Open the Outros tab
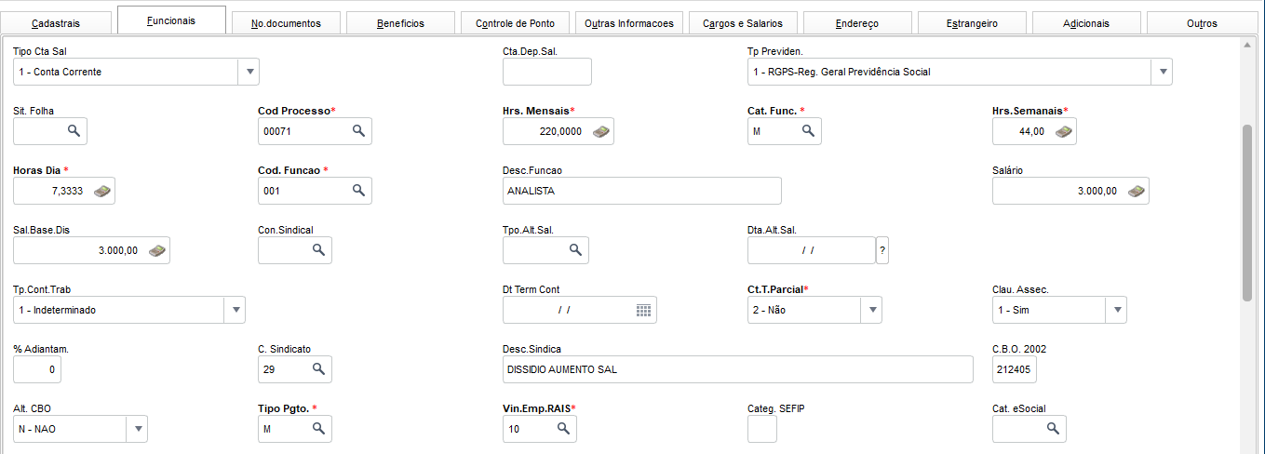The height and width of the screenshot is (454, 1265). pyautogui.click(x=1202, y=23)
